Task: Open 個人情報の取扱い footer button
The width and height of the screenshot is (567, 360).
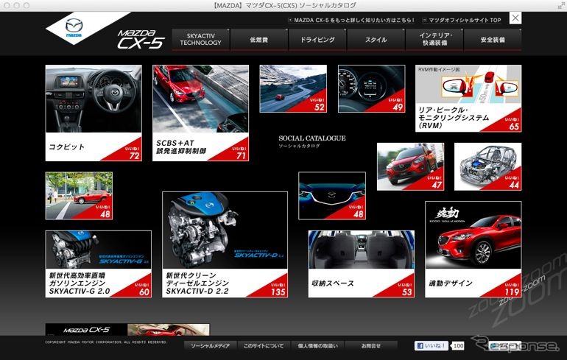Action: tap(317, 346)
